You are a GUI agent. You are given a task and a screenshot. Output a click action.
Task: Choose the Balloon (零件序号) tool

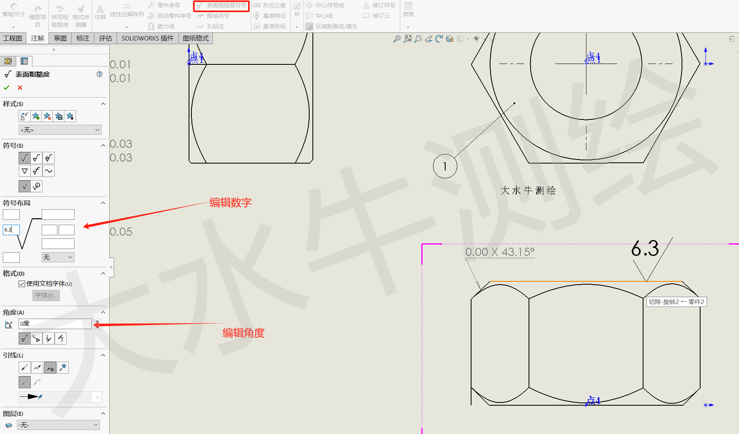pyautogui.click(x=164, y=5)
